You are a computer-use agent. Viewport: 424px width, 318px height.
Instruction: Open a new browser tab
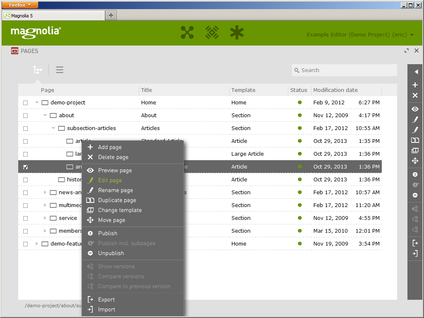tap(111, 15)
